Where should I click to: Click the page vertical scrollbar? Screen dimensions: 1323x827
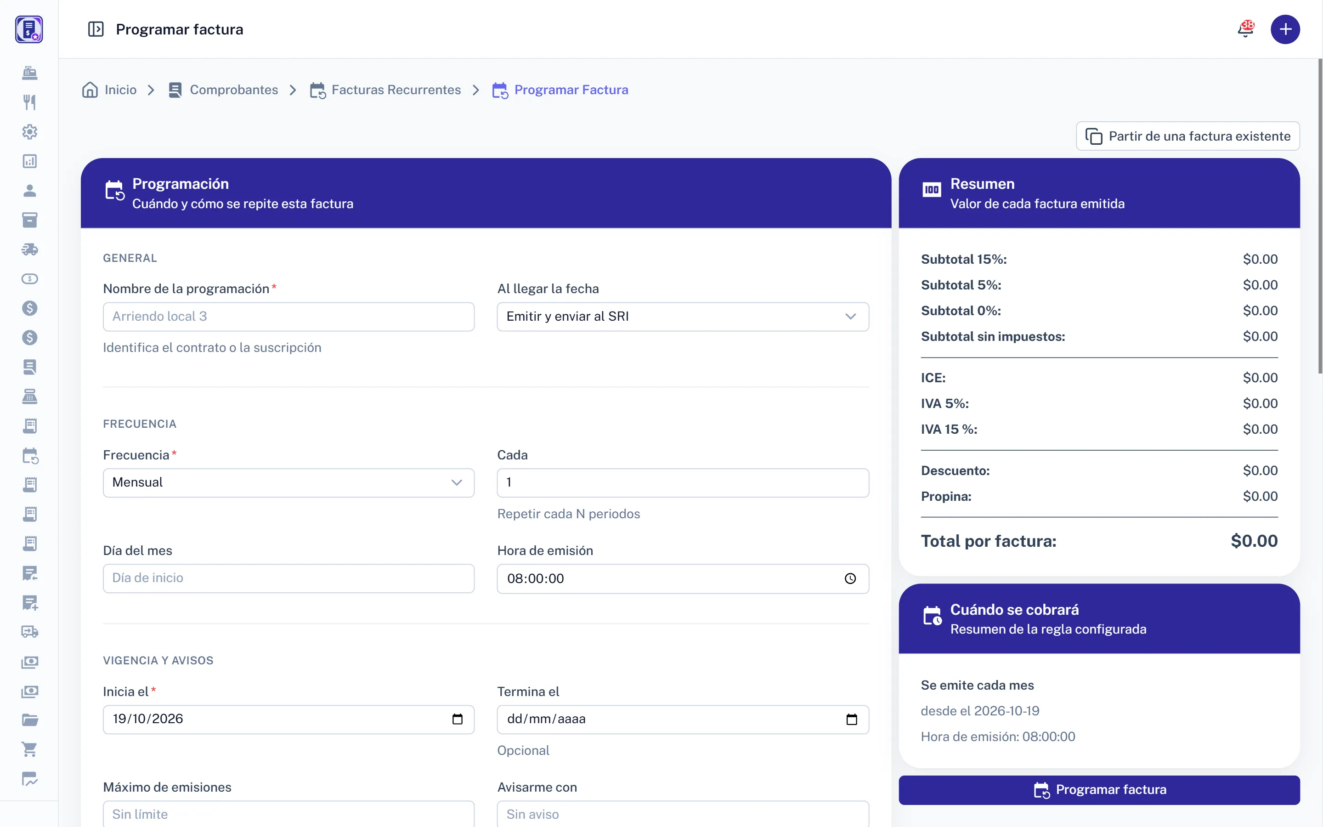pyautogui.click(x=1320, y=216)
